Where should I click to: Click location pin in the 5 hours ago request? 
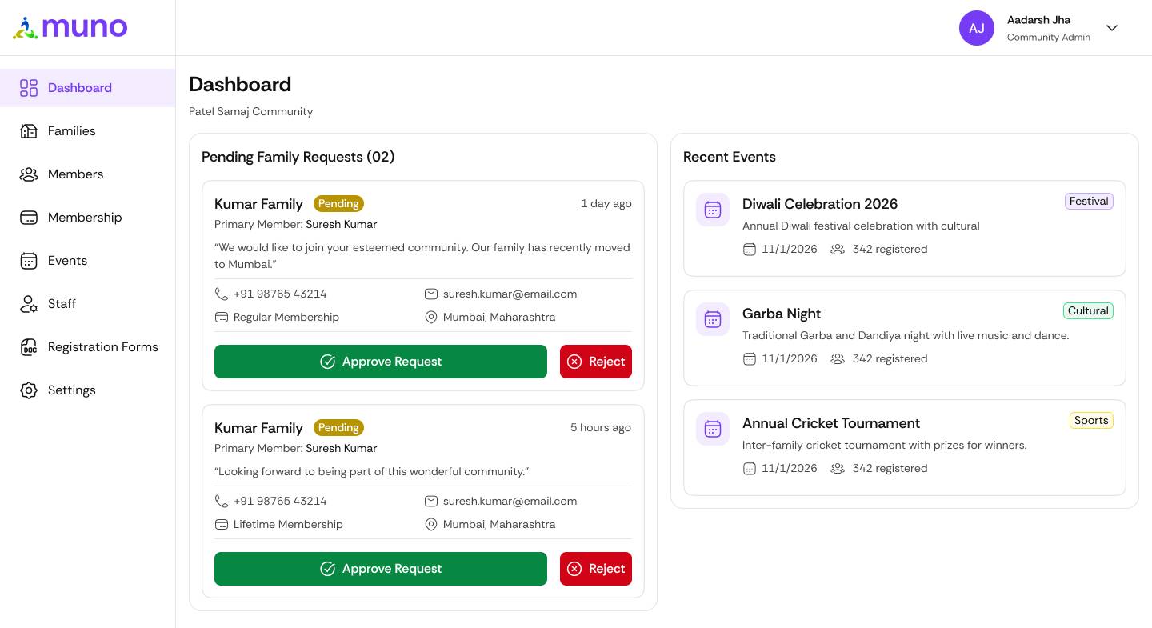(431, 524)
